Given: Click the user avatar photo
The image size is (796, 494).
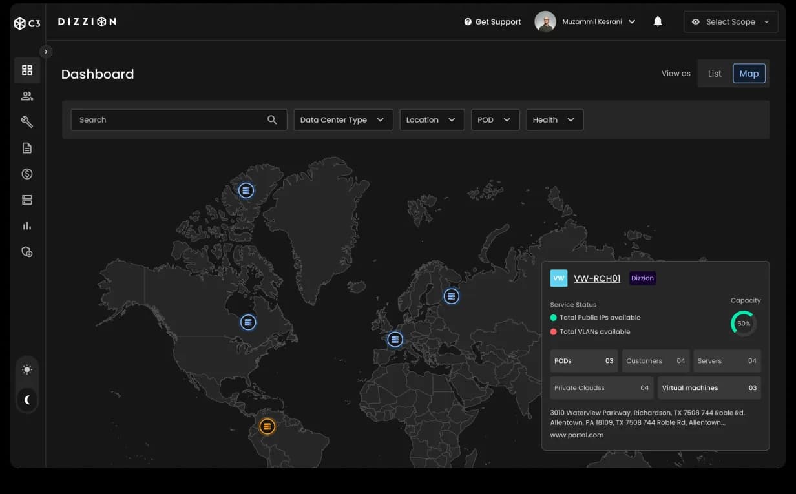Looking at the screenshot, I should click(x=545, y=22).
